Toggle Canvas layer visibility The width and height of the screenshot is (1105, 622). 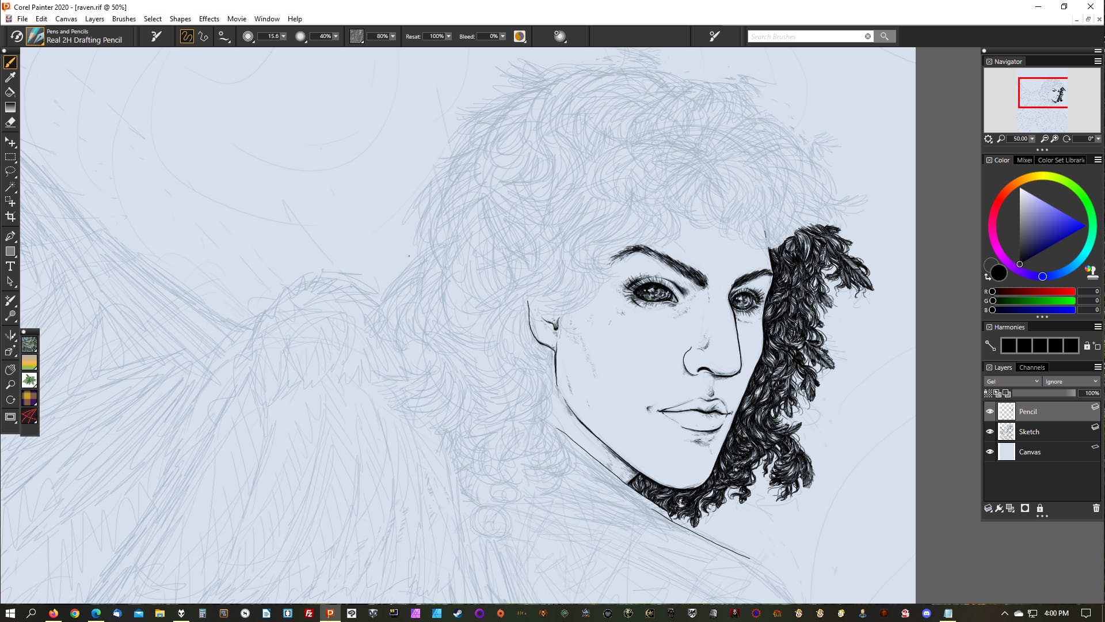990,452
